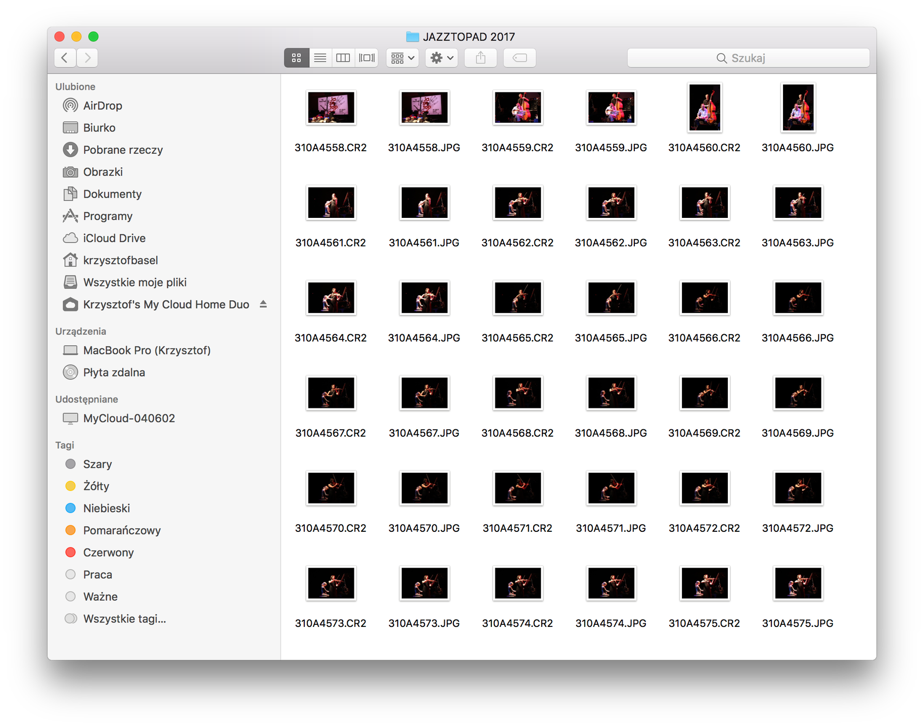The image size is (924, 728).
Task: Open Dokumenty in the sidebar
Action: click(102, 194)
